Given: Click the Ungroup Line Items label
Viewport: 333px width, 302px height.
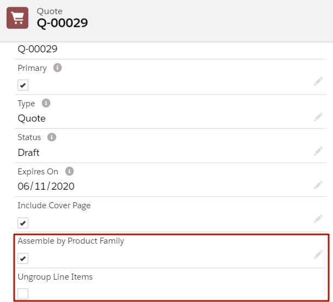Looking at the screenshot, I should (x=55, y=277).
